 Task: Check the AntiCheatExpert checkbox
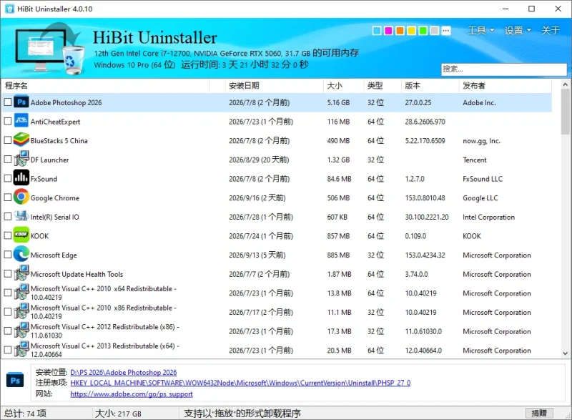pyautogui.click(x=8, y=121)
